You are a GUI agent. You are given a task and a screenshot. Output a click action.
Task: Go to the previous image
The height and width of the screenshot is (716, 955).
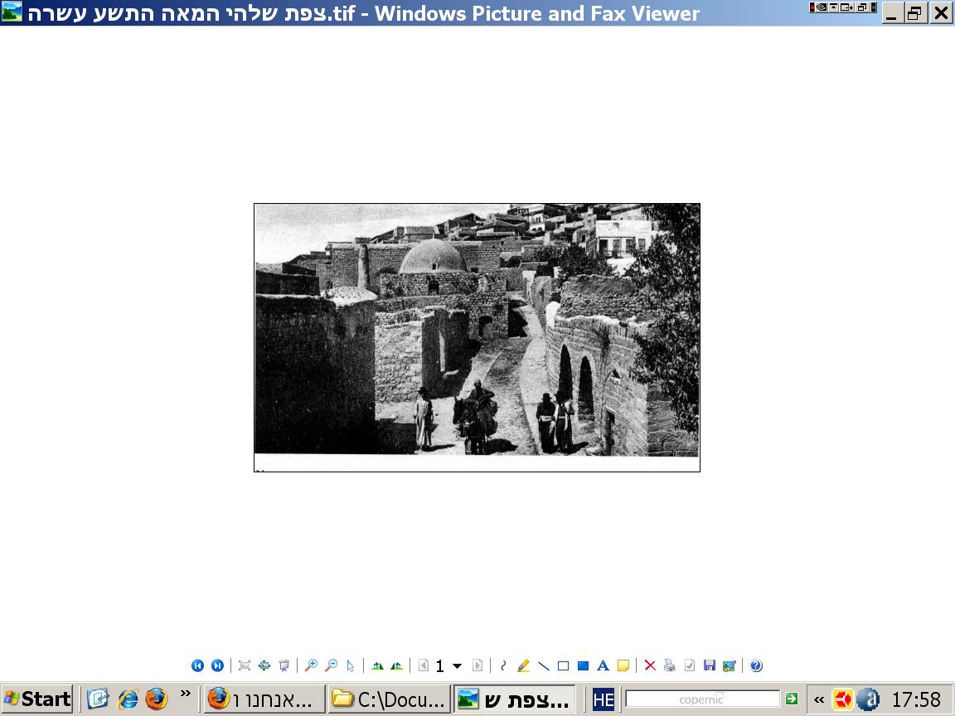tap(197, 665)
